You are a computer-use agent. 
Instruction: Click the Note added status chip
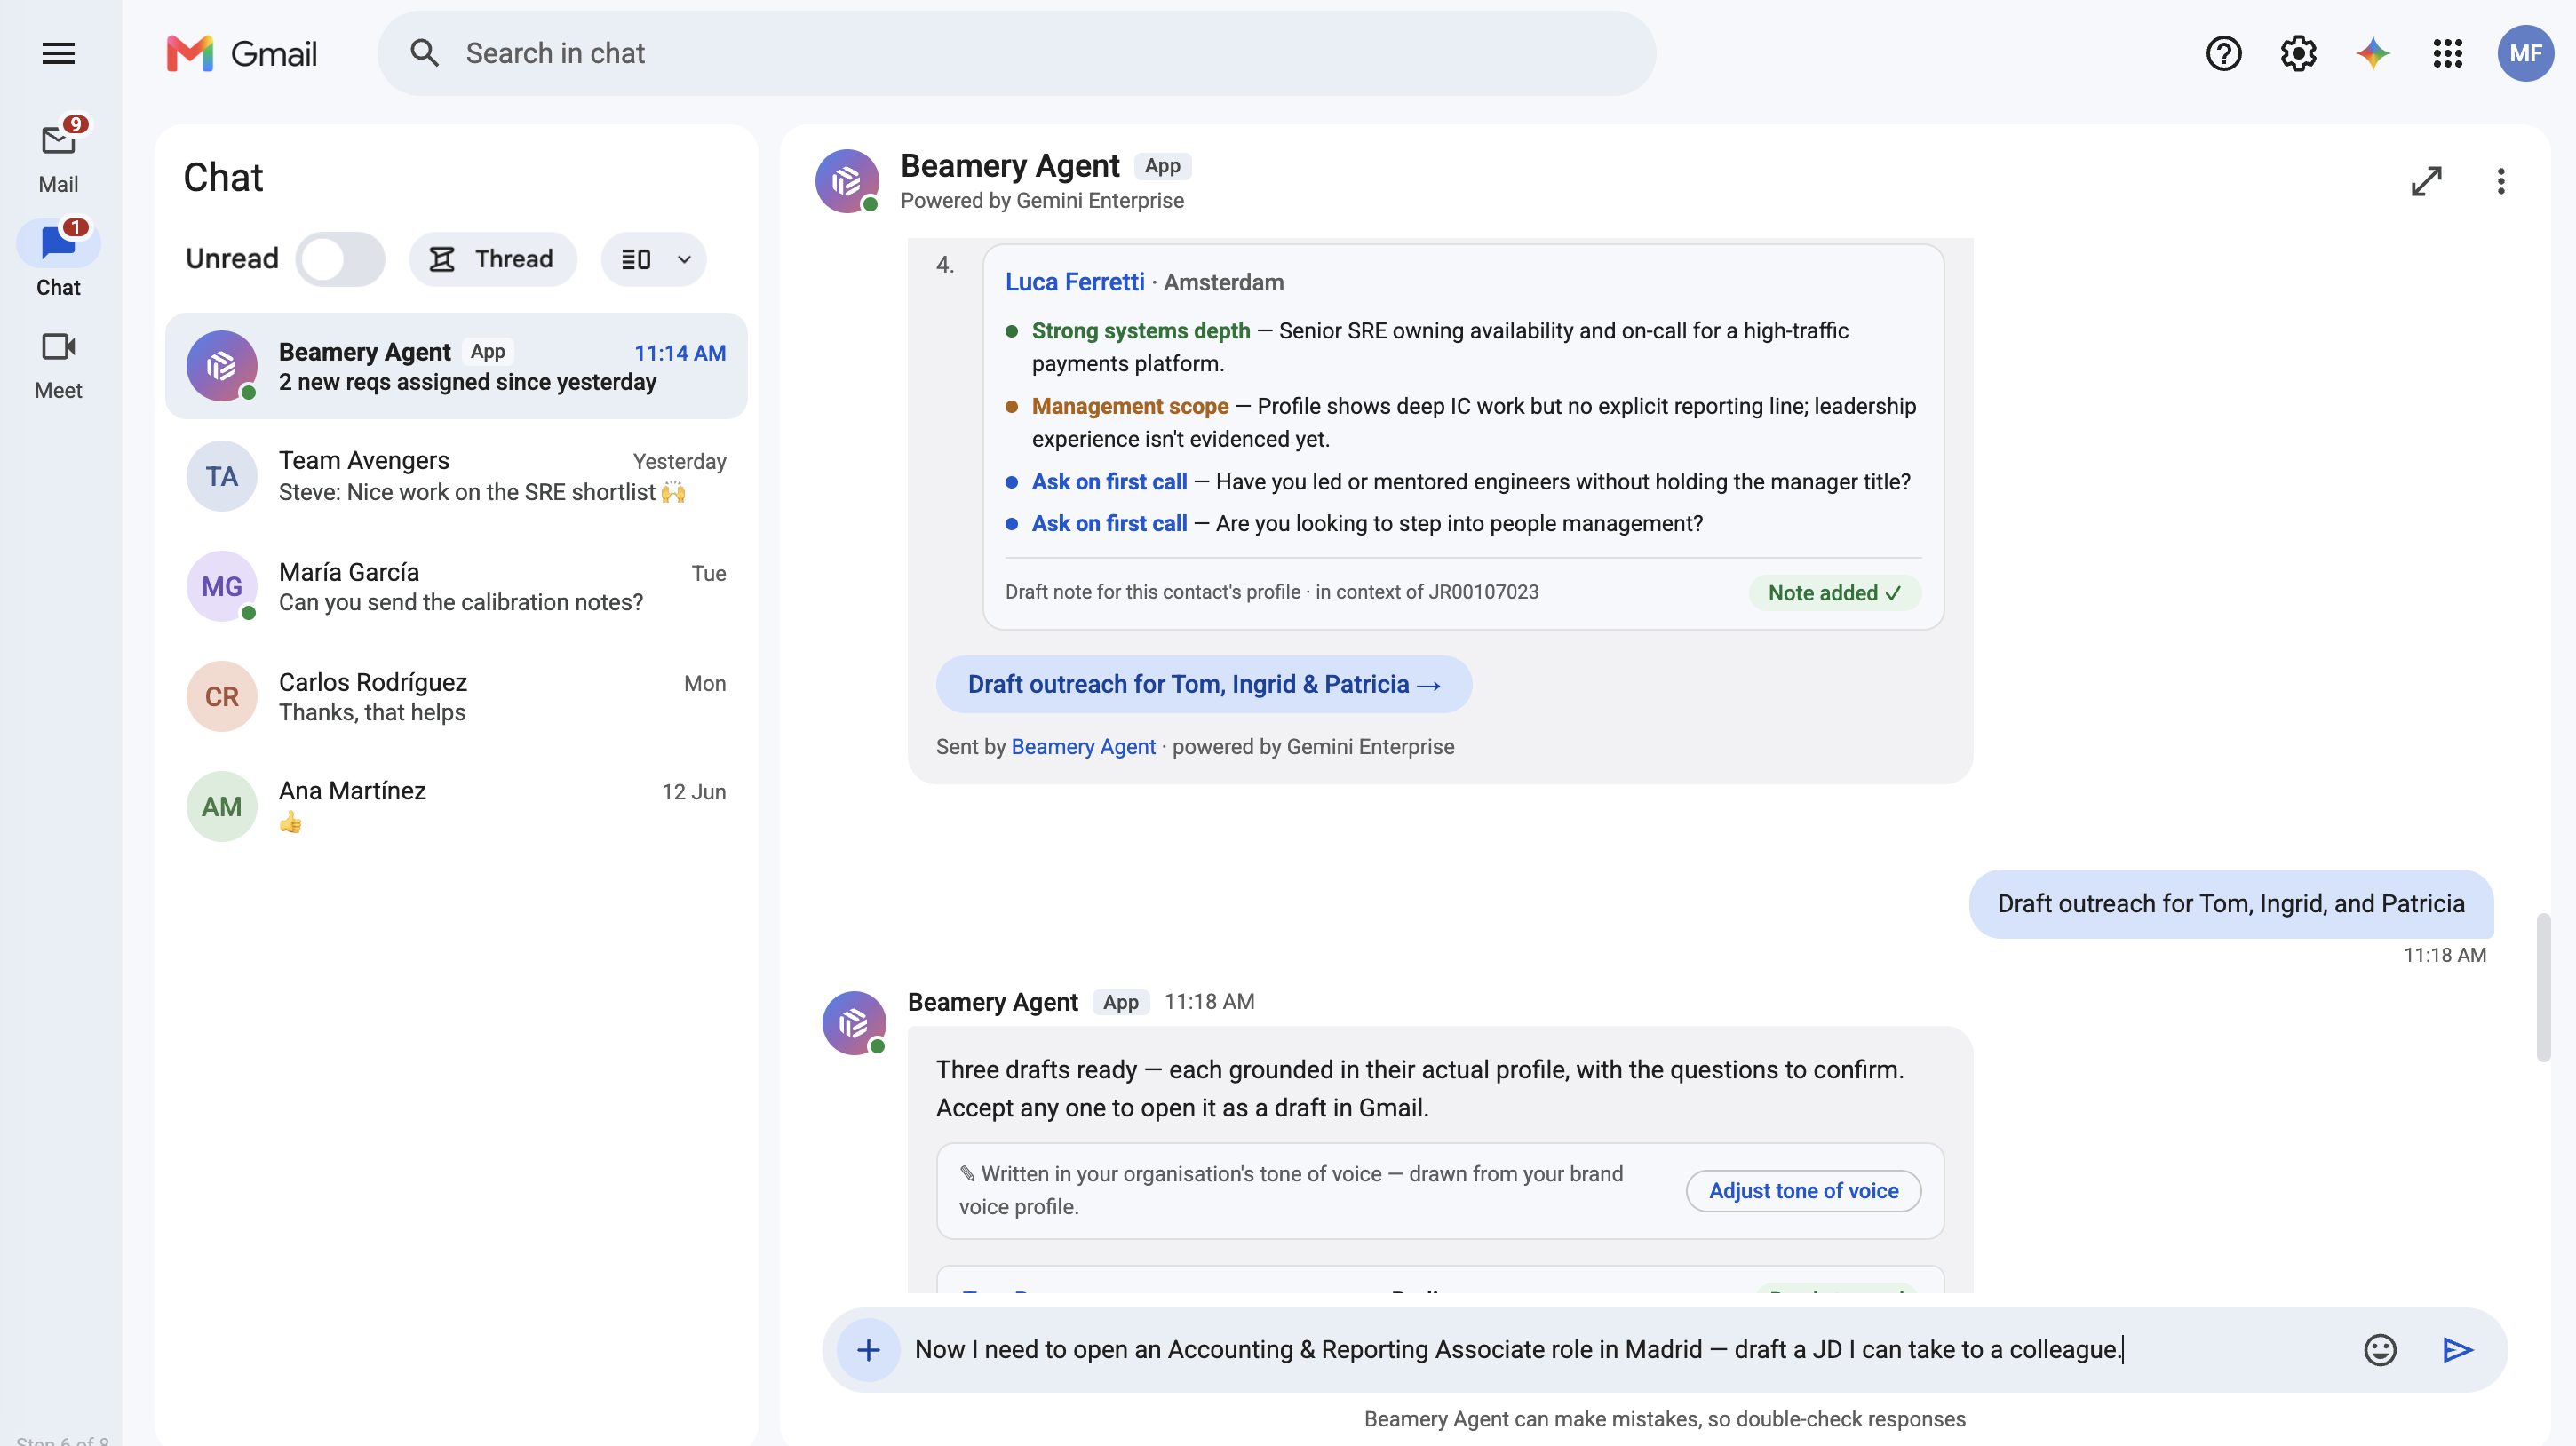1834,593
